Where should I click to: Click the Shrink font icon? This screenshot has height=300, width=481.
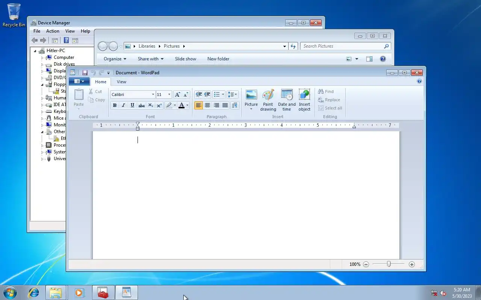[x=186, y=94]
